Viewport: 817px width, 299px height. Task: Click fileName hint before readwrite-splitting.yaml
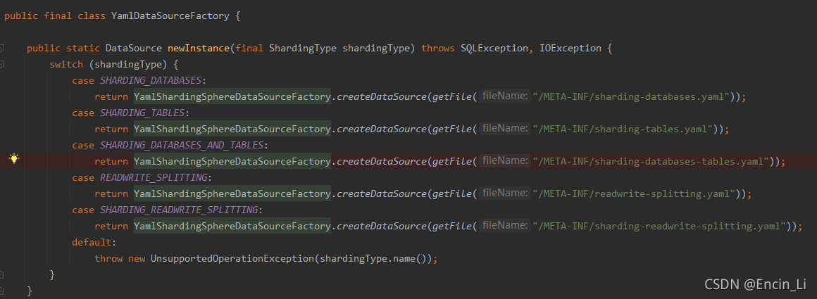click(504, 193)
